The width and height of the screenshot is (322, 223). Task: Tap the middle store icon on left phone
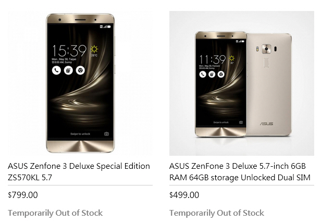pyautogui.click(x=68, y=70)
